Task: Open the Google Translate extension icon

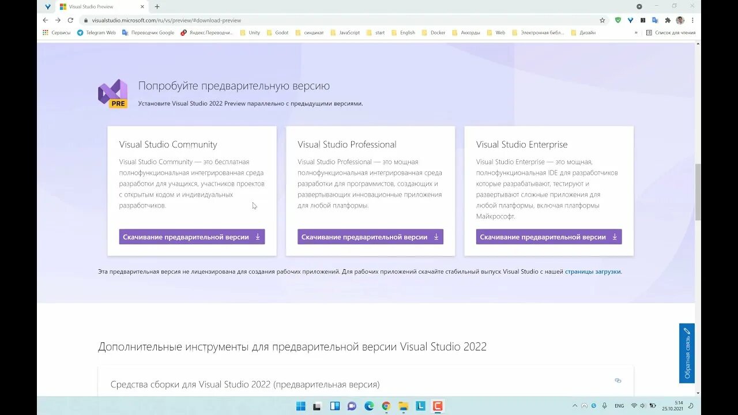Action: 655,20
